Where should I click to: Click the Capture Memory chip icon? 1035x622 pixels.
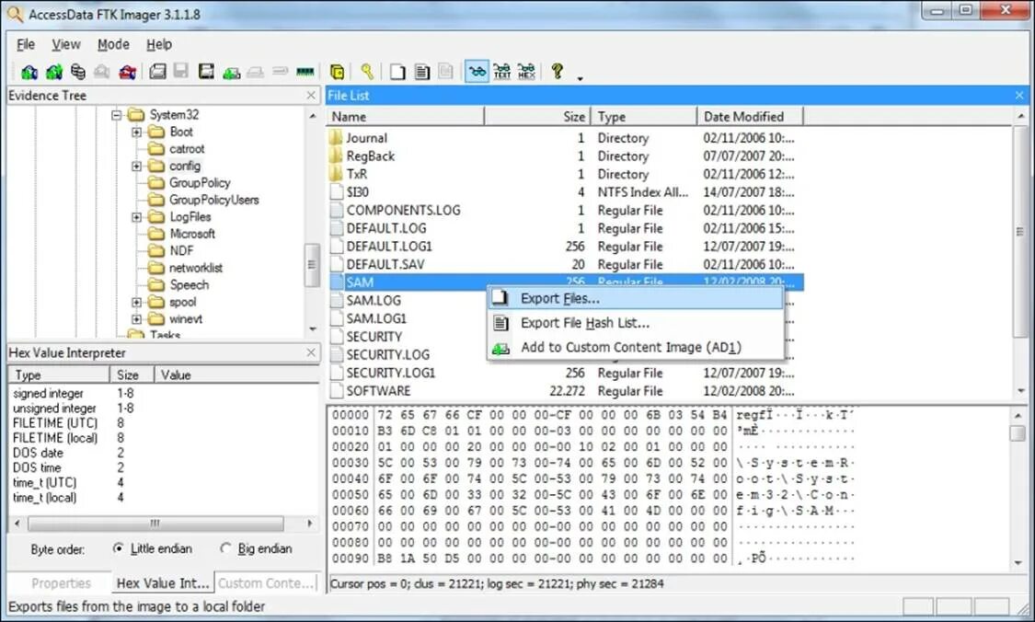pos(305,72)
